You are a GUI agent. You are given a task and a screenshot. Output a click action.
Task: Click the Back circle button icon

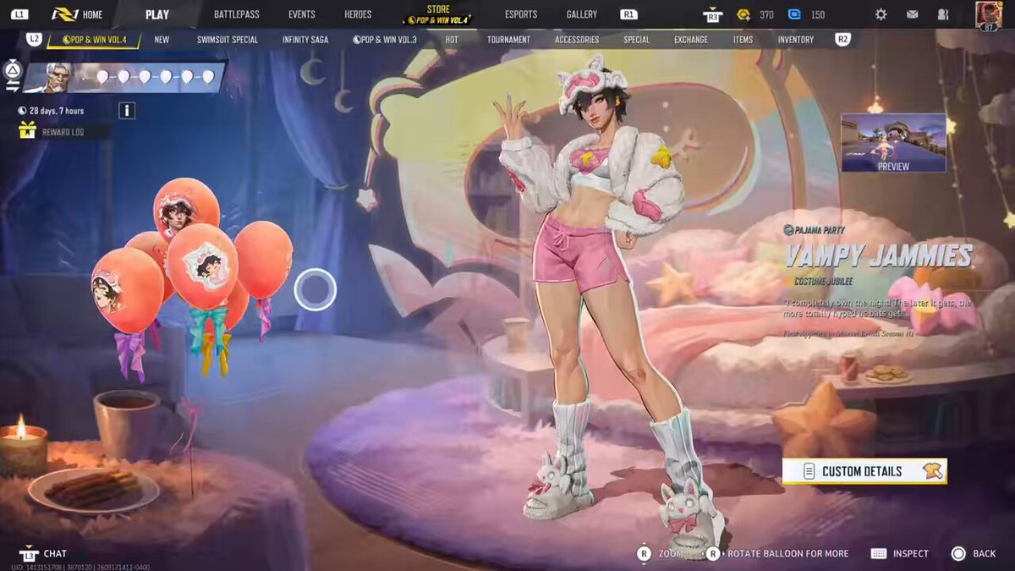pos(958,553)
